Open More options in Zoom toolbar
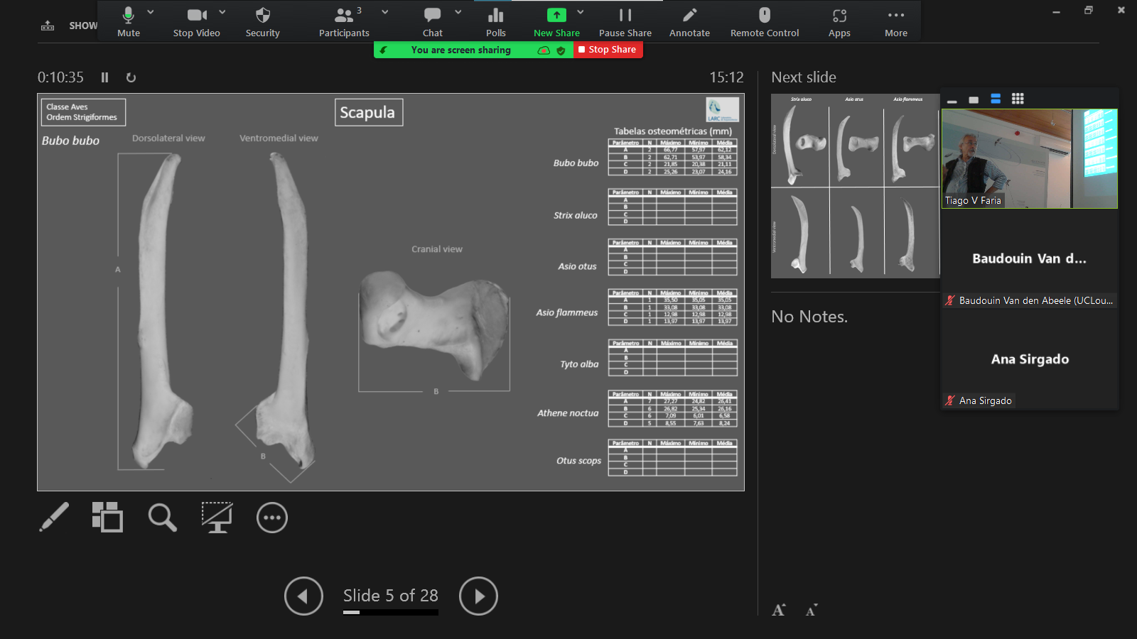This screenshot has height=639, width=1137. pos(896,22)
